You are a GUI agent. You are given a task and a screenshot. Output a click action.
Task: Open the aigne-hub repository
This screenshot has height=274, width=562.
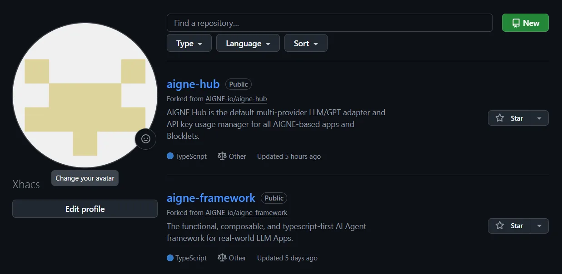click(x=193, y=84)
